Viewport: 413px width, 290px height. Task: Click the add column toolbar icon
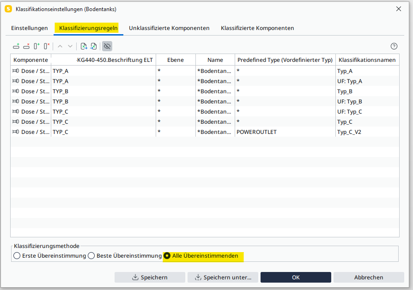coord(36,46)
